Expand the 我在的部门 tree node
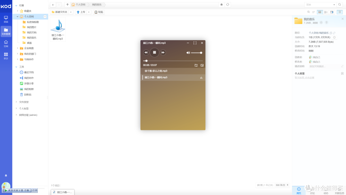The height and width of the screenshot is (195, 346). (x=18, y=54)
